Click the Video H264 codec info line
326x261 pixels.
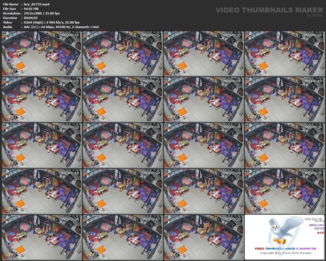pos(50,22)
